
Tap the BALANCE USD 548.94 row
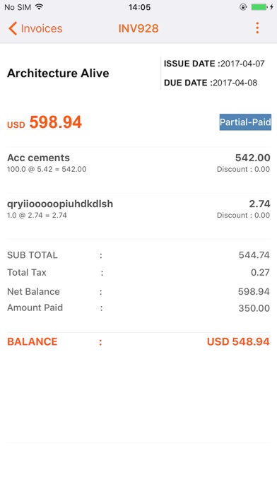pos(138,341)
